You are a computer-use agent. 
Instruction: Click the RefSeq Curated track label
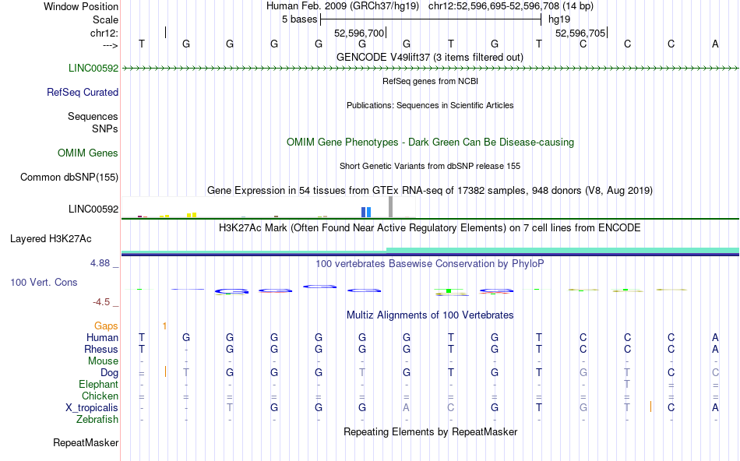pos(82,92)
